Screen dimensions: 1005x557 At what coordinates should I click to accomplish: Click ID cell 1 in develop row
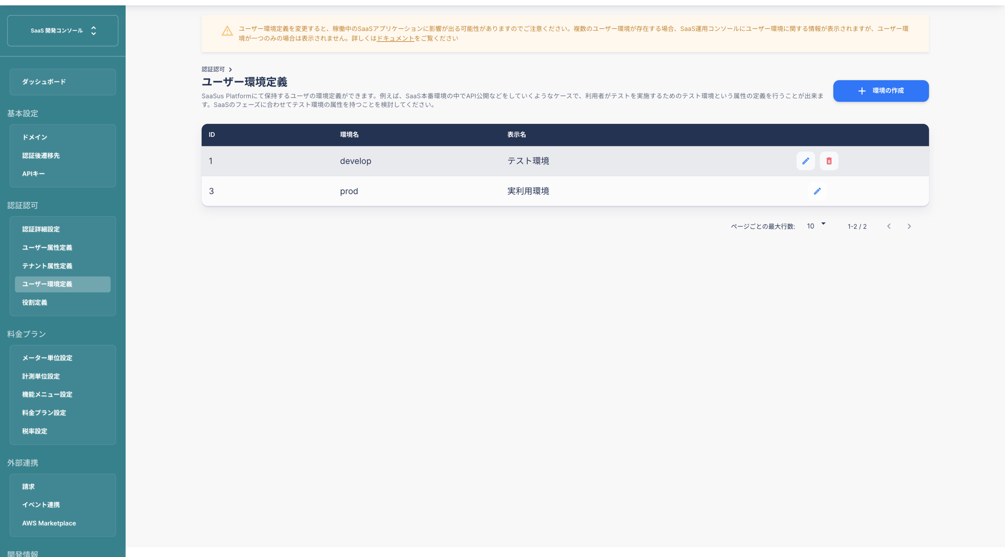[x=211, y=161]
